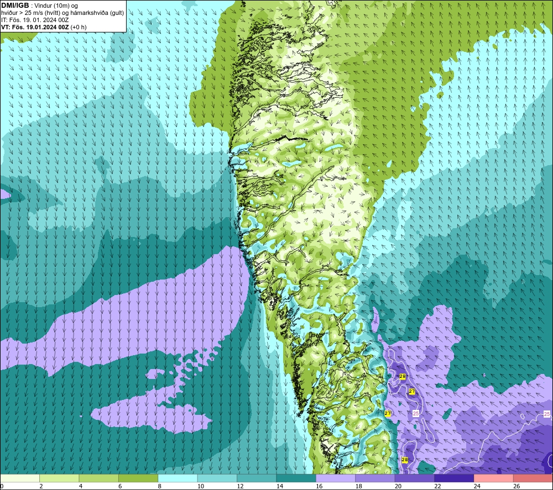Pick the medium green 4–6 legend swatch
The width and height of the screenshot is (553, 490).
click(x=99, y=478)
